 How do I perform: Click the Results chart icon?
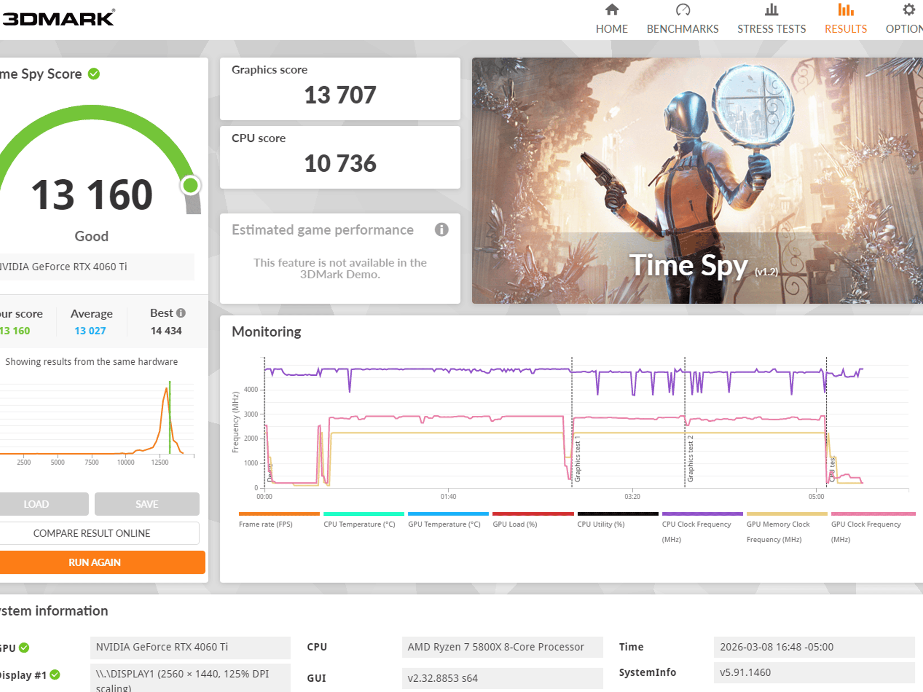click(x=846, y=9)
